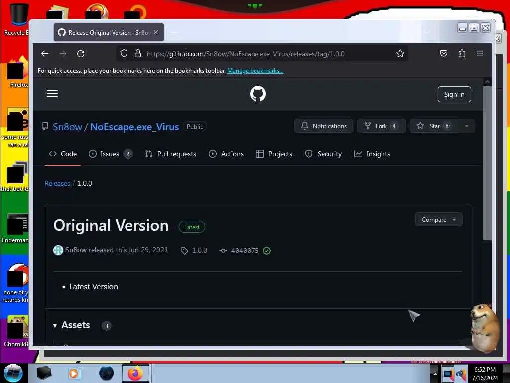Open the NoEscape.exe_Virus repository link
Viewport: 510px width, 383px height.
[x=134, y=127]
